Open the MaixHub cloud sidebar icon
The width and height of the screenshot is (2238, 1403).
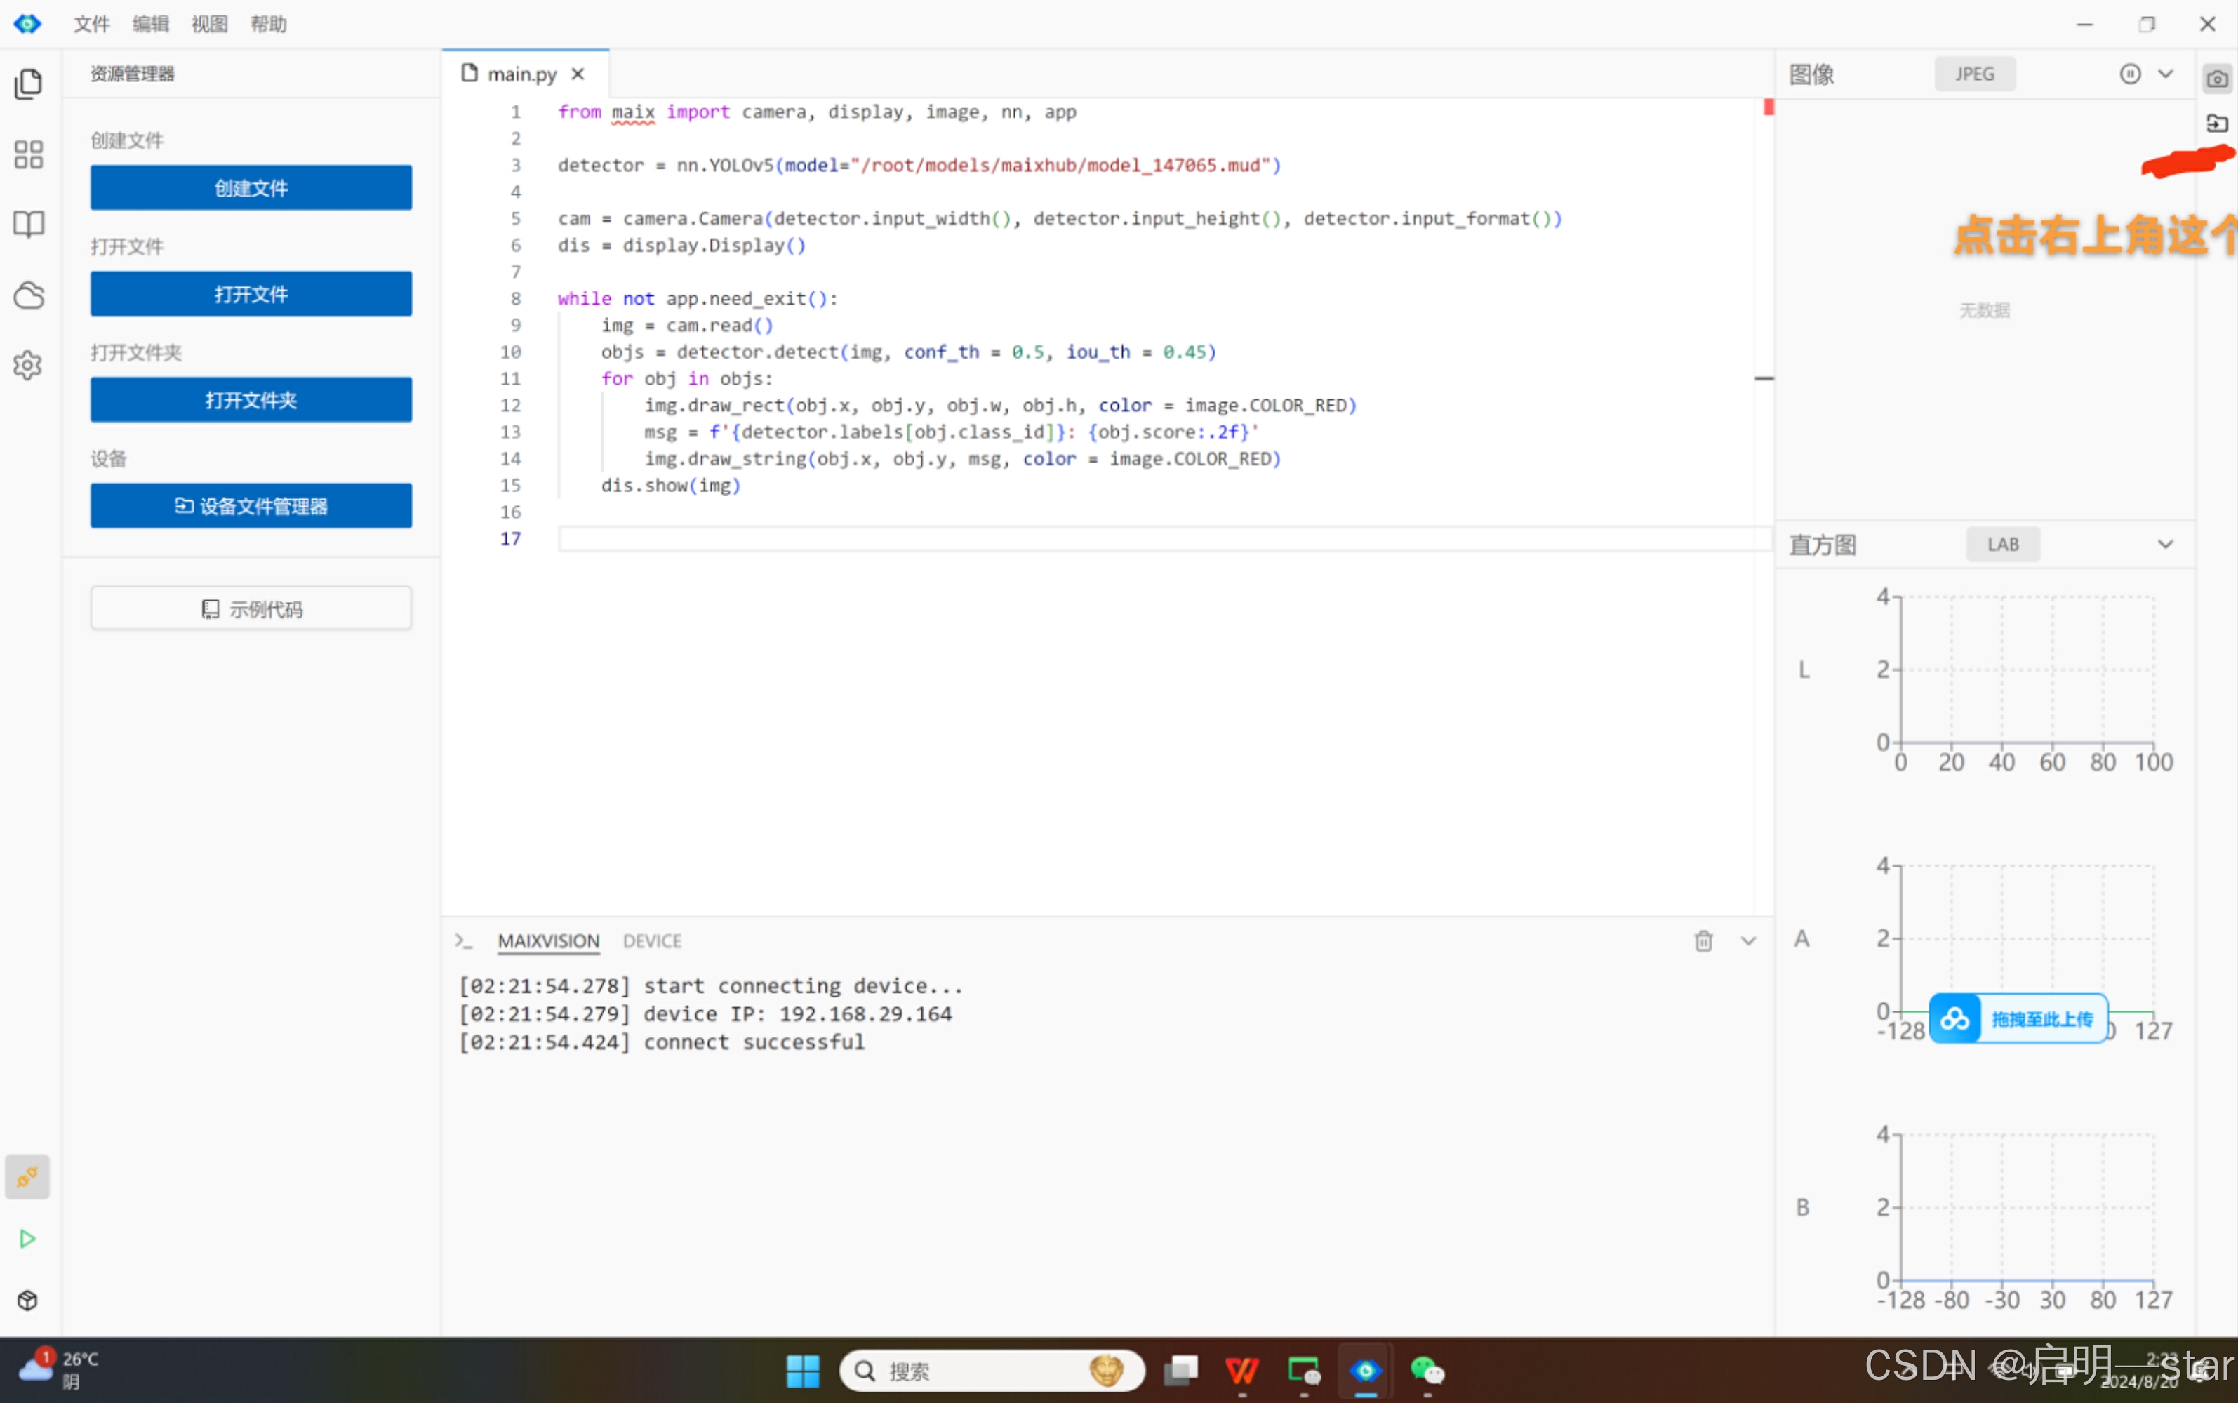(29, 295)
